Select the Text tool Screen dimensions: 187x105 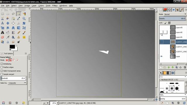(3, 32)
